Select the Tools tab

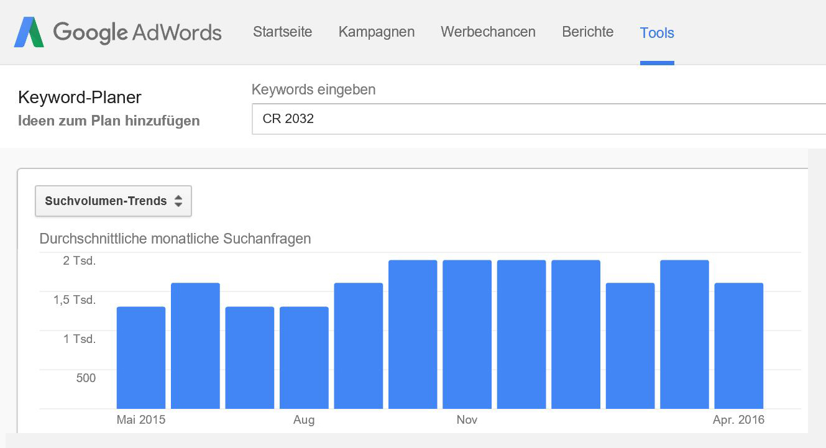click(x=657, y=32)
